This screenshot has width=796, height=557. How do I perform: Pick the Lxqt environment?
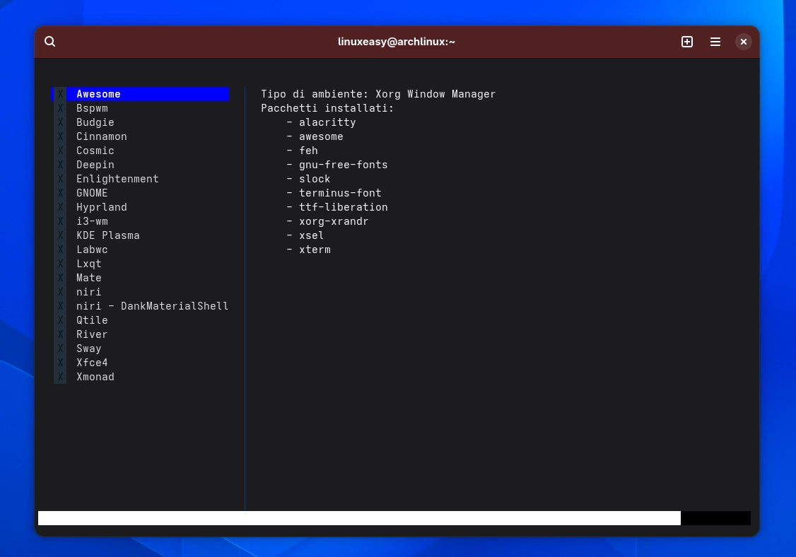click(x=89, y=264)
